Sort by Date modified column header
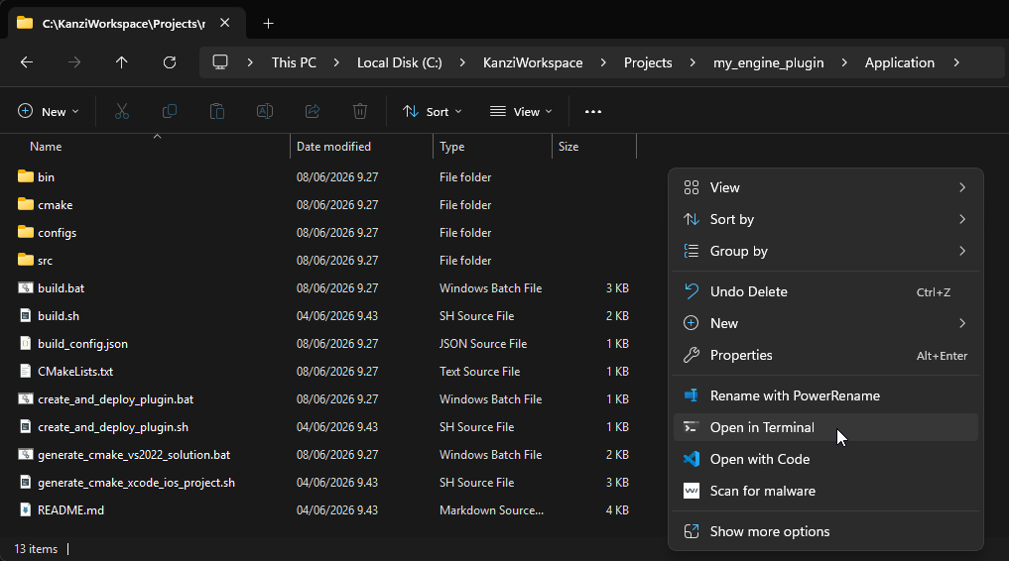The width and height of the screenshot is (1009, 561). pos(333,147)
